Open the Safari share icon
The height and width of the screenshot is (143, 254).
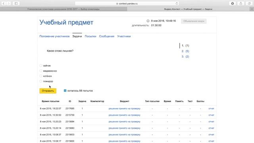point(241,4)
